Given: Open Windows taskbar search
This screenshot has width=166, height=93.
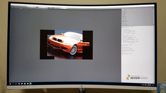Looking at the screenshot, I should pos(13,84).
